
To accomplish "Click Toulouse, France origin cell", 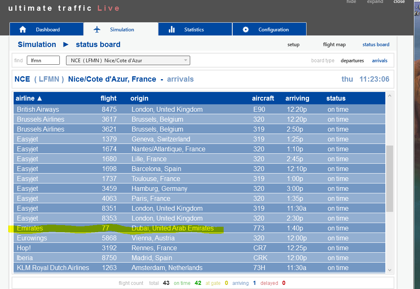I will (156, 179).
